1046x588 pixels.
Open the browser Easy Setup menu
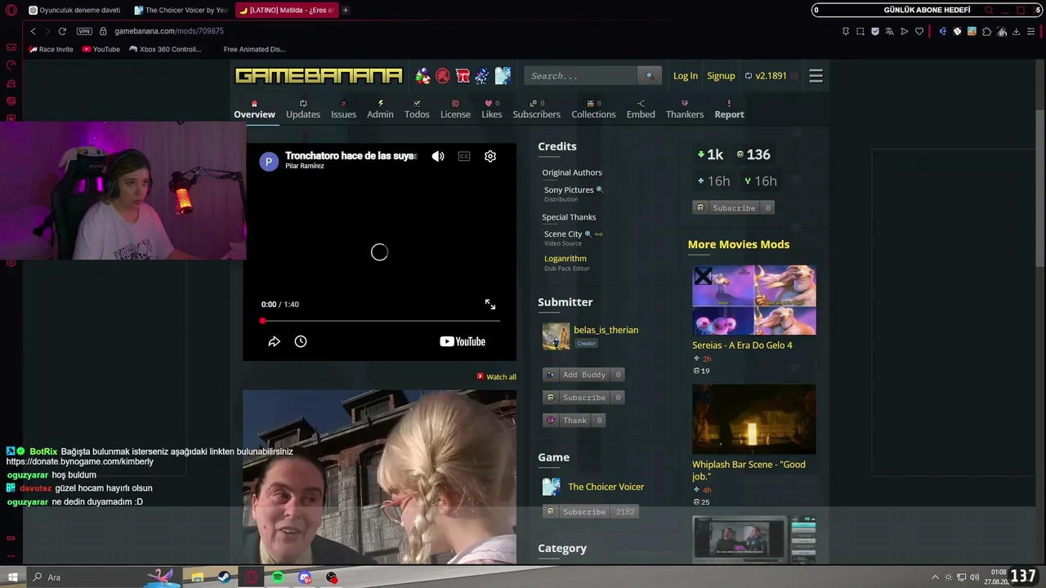click(1031, 31)
